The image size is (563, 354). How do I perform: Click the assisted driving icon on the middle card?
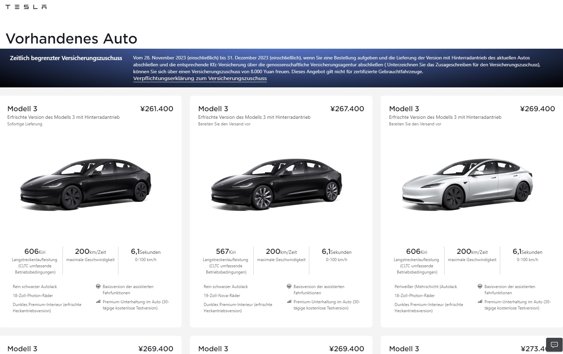pos(289,286)
